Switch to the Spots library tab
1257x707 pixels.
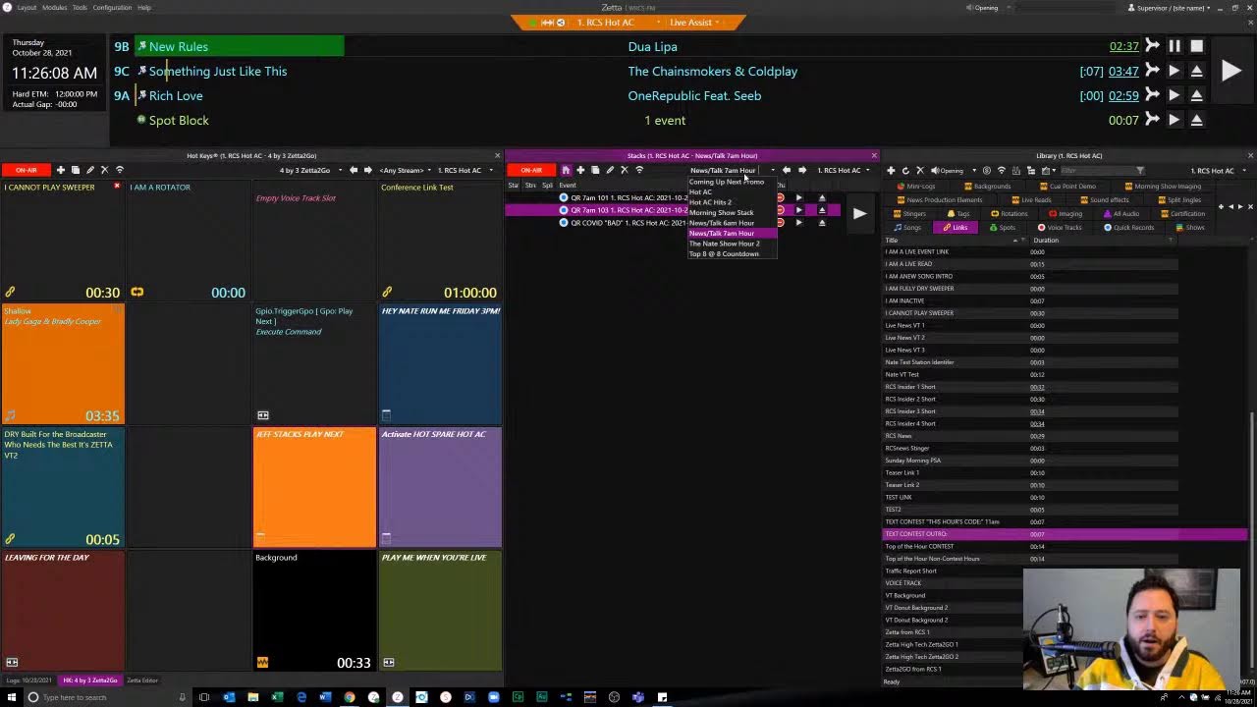tap(1003, 228)
